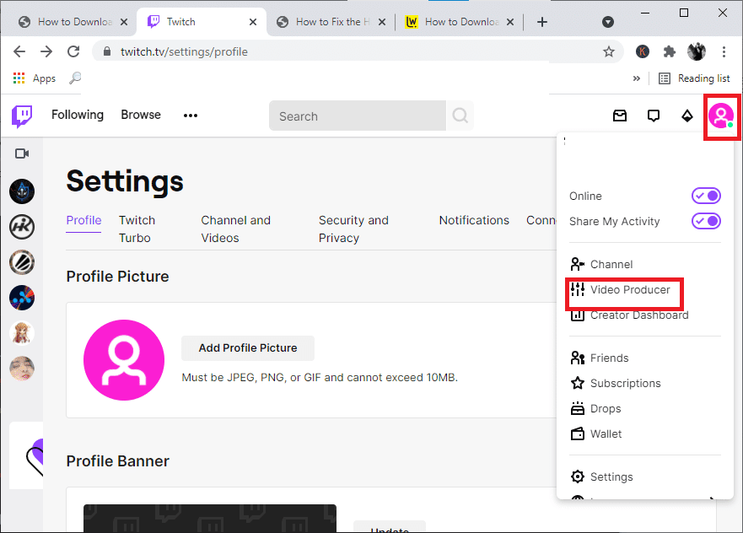The width and height of the screenshot is (743, 533).
Task: Click Add Profile Picture button
Action: click(248, 348)
